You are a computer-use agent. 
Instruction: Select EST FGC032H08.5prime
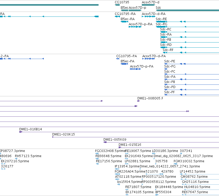click(x=97, y=154)
